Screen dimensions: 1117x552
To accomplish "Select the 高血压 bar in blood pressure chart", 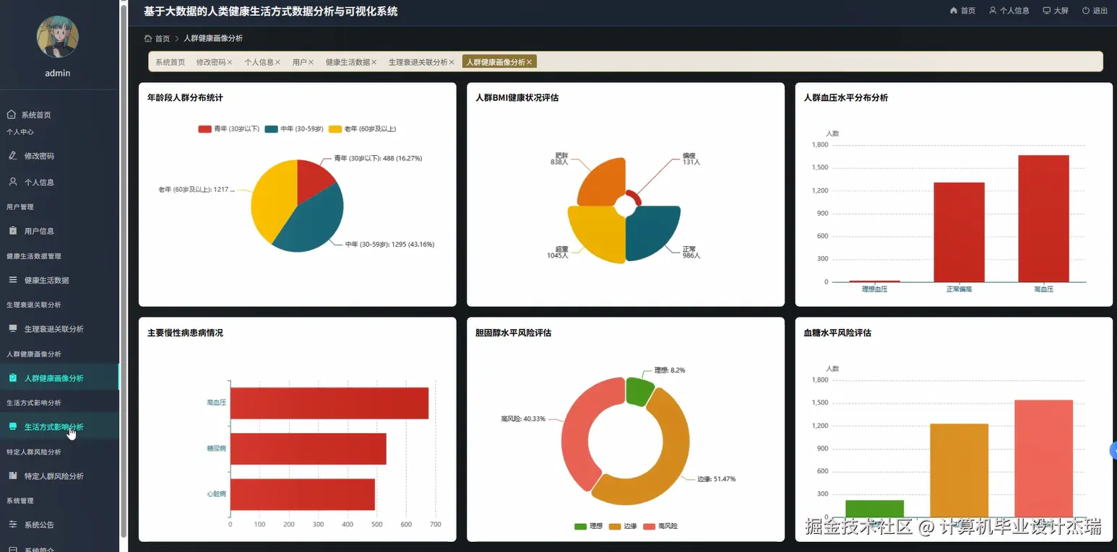I will [1043, 219].
